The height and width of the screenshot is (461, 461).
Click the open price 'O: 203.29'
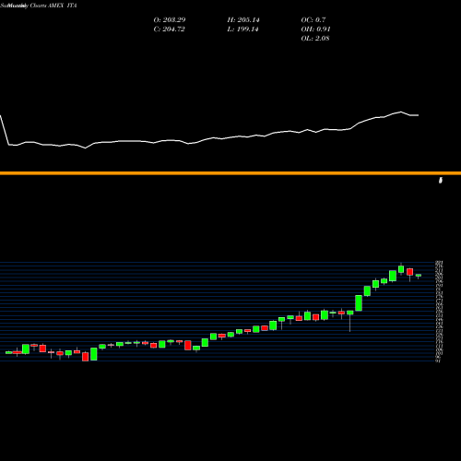[170, 20]
